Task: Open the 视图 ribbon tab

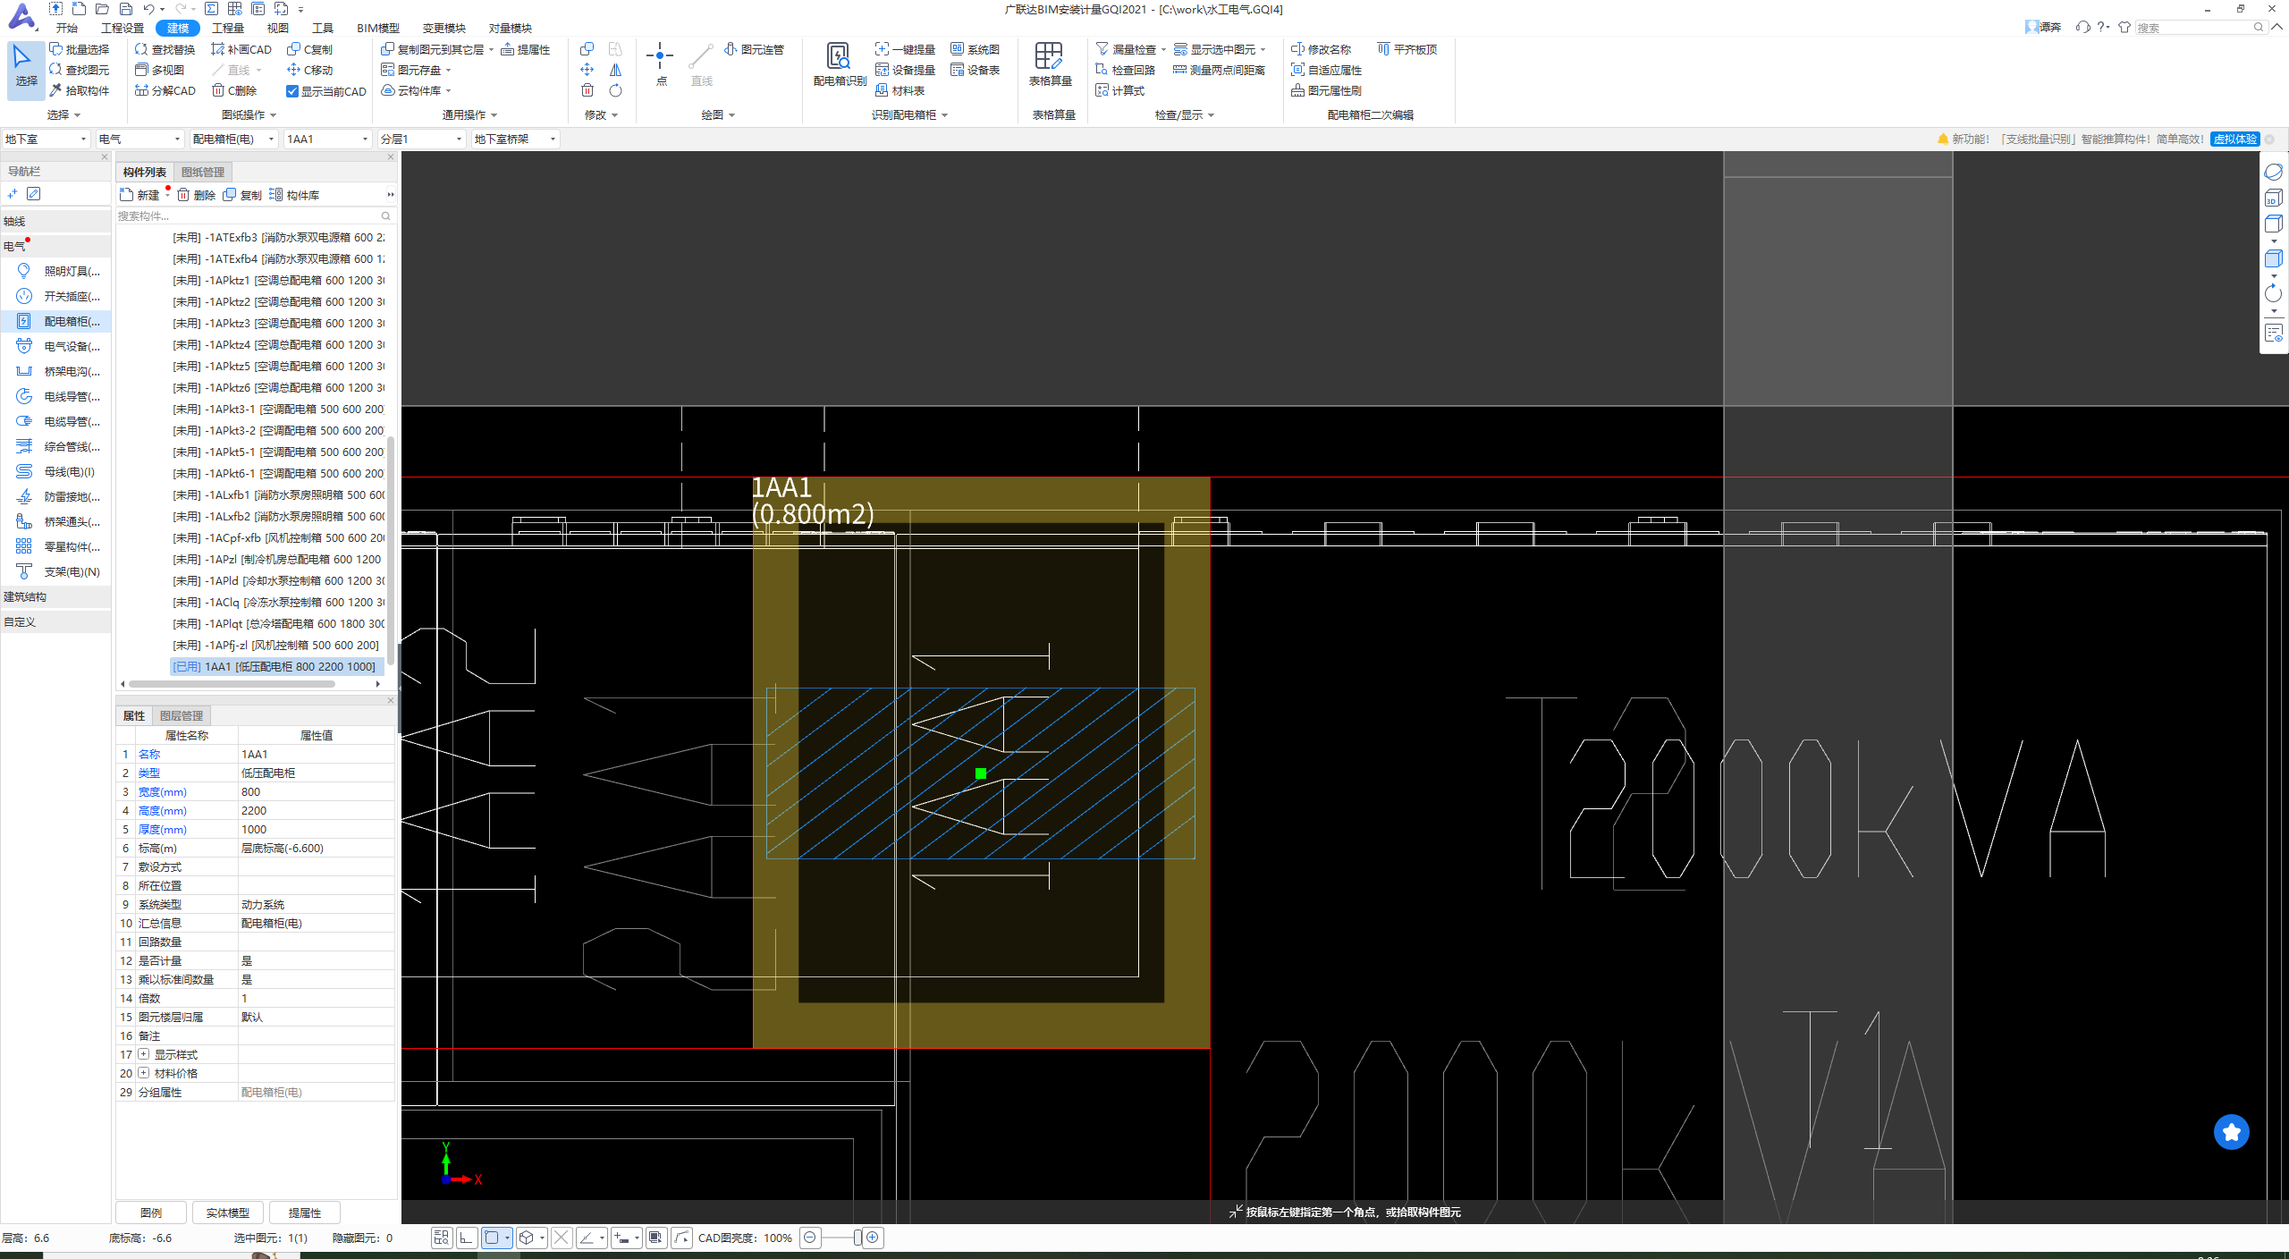Action: coord(278,28)
